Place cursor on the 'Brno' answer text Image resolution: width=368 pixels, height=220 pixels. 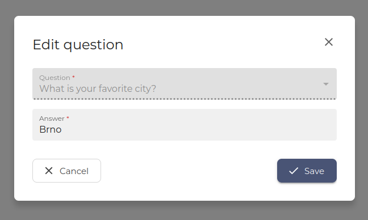point(51,129)
